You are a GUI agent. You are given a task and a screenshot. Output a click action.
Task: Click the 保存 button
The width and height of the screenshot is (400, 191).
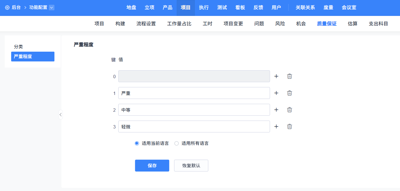(152, 166)
